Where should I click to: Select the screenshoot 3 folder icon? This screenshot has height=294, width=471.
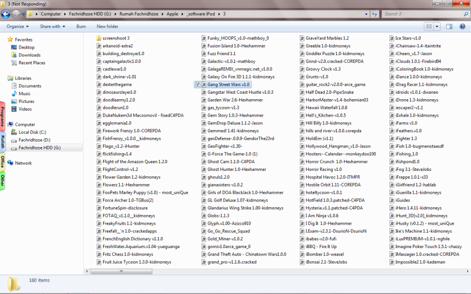99,38
